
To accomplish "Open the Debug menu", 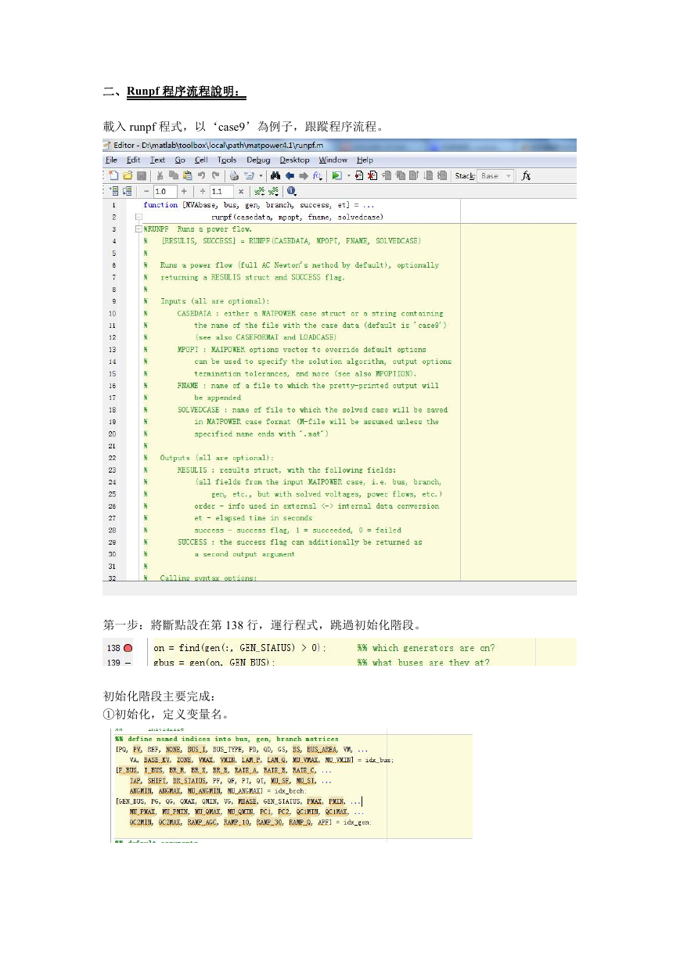I will tap(258, 160).
